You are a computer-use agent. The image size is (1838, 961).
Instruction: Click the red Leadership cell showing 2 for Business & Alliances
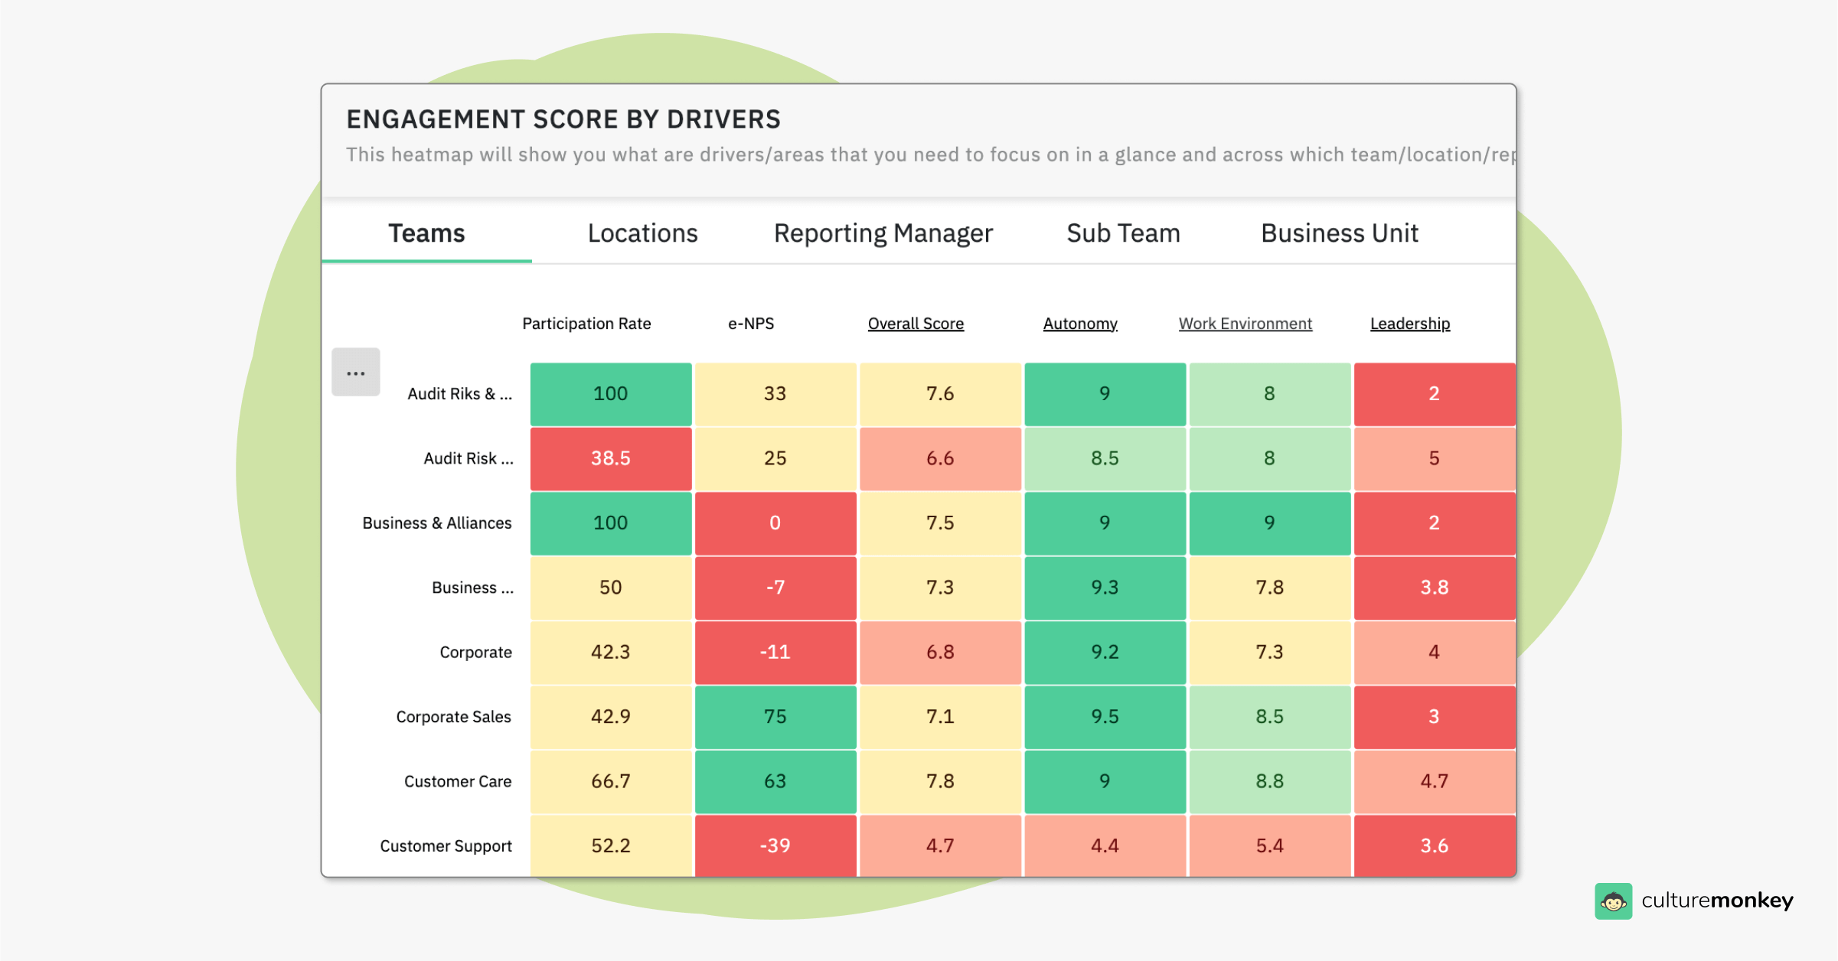coord(1435,523)
